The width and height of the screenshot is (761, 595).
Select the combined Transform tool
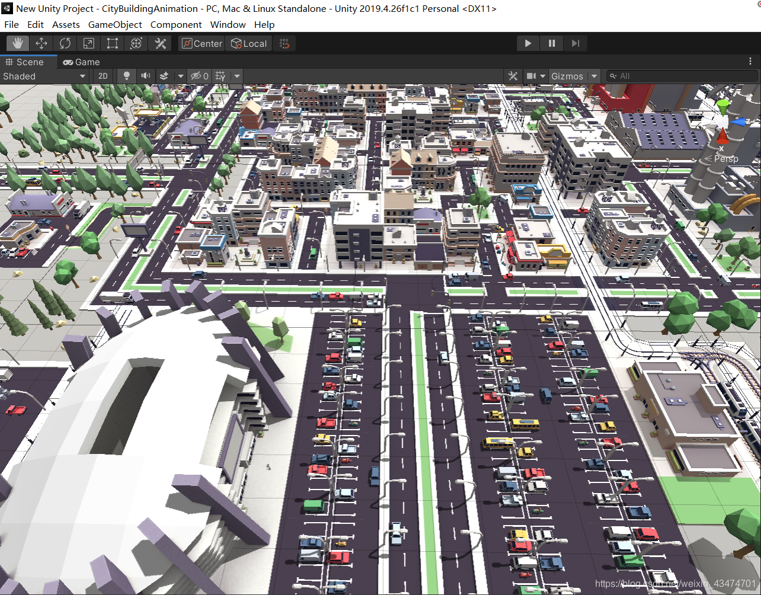point(136,43)
